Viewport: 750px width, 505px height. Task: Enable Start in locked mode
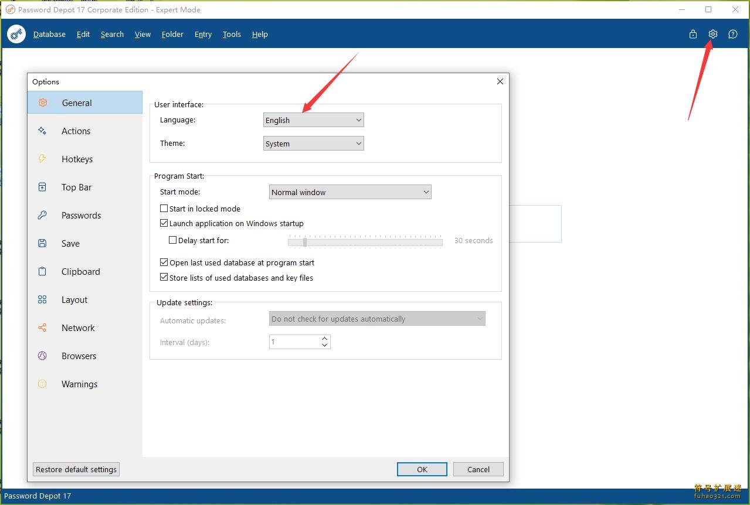click(x=164, y=209)
